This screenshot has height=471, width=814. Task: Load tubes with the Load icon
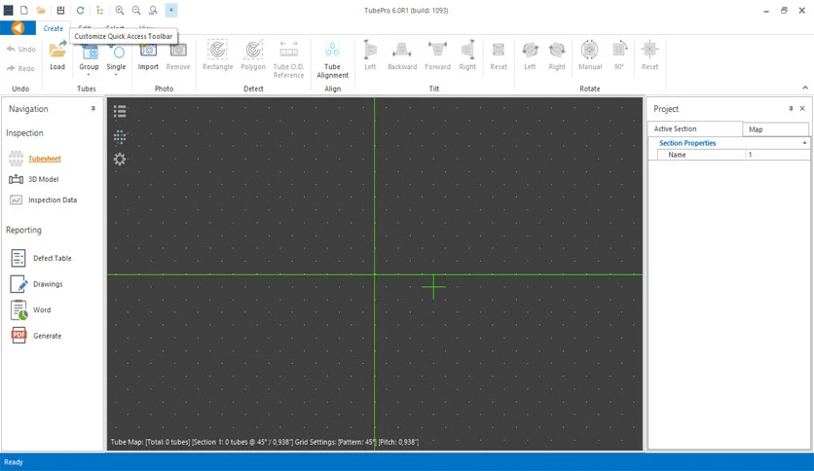pos(57,56)
